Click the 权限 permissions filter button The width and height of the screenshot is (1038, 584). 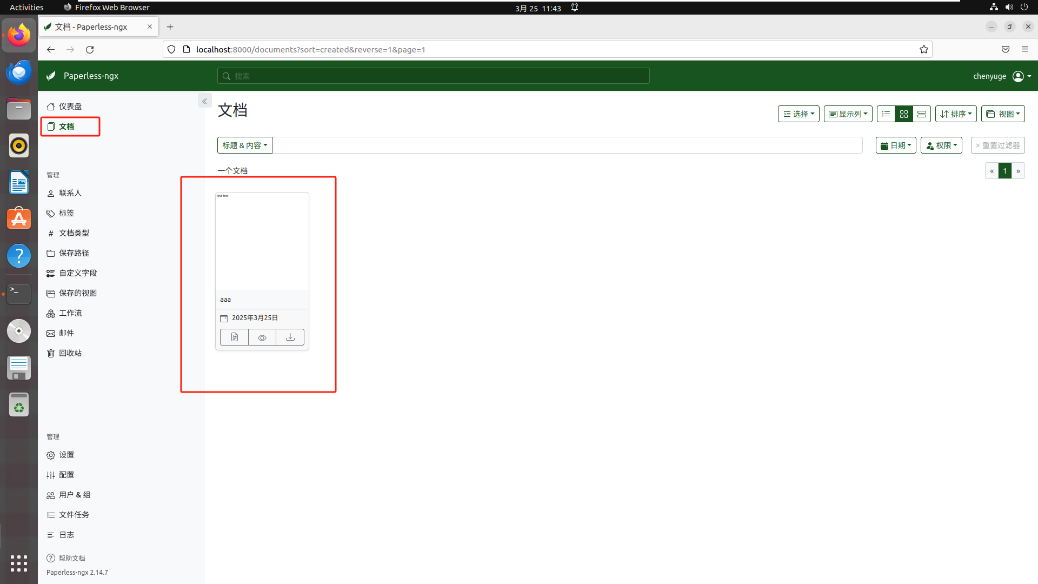[941, 145]
